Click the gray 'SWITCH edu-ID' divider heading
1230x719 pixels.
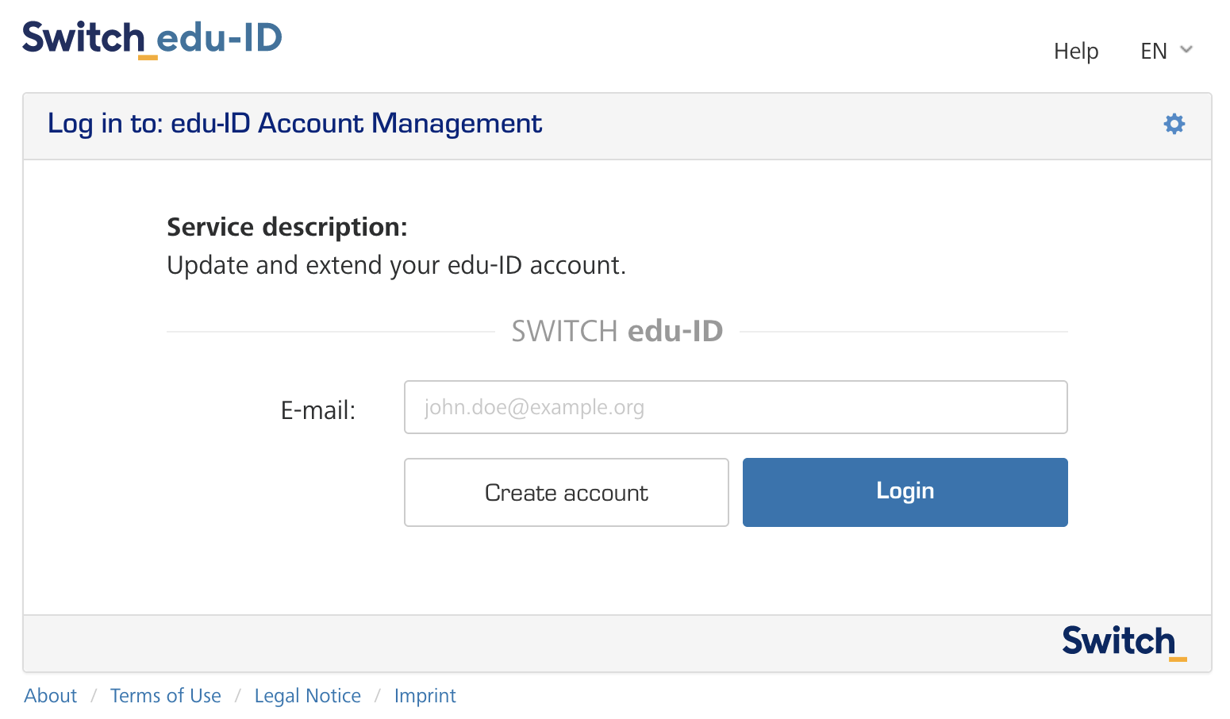(x=617, y=331)
